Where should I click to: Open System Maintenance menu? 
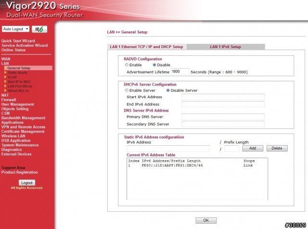pyautogui.click(x=20, y=145)
